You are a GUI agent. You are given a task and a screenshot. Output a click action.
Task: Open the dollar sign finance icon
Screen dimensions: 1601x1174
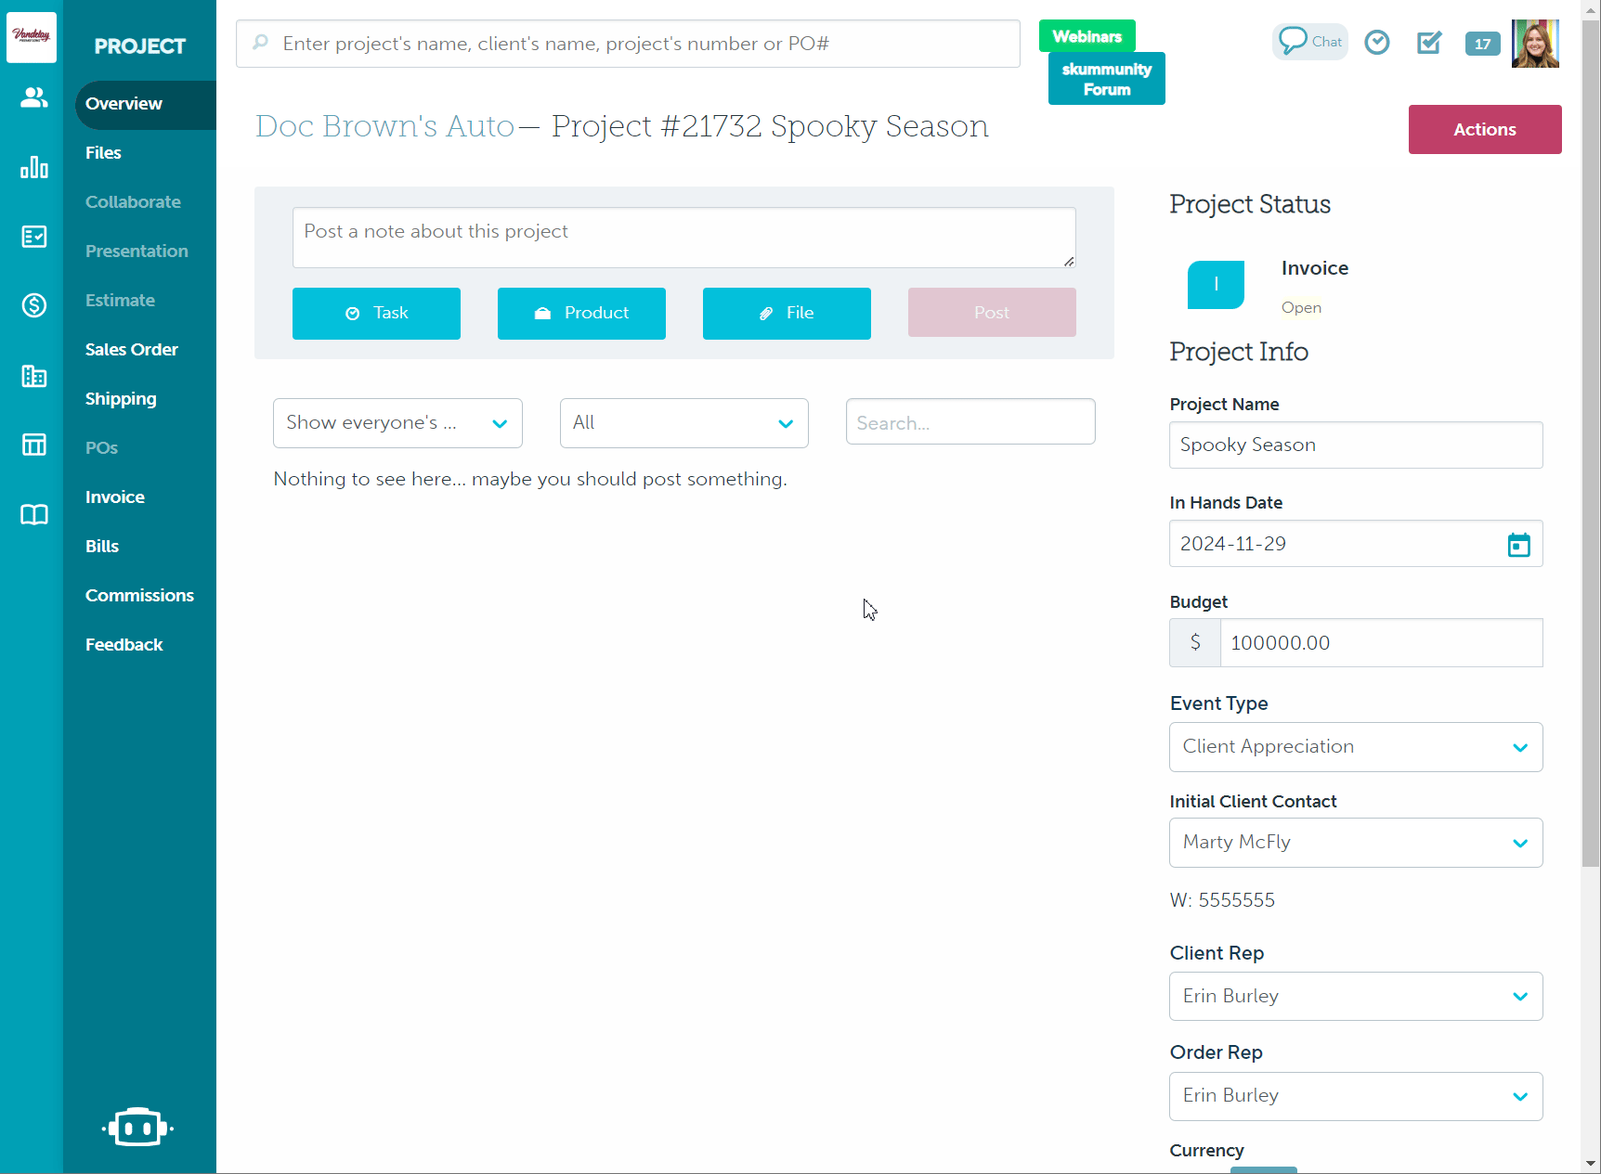33,305
